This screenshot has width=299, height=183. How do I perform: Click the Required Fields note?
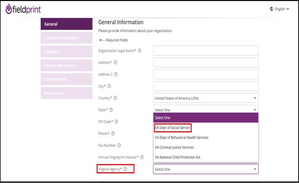point(114,40)
